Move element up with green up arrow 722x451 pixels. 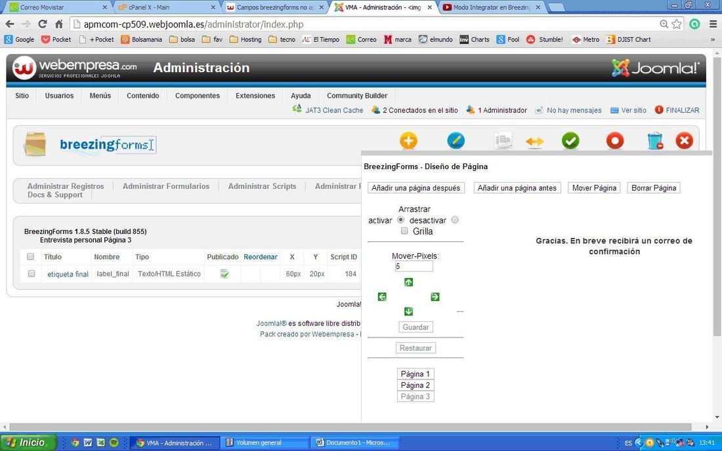tap(408, 283)
